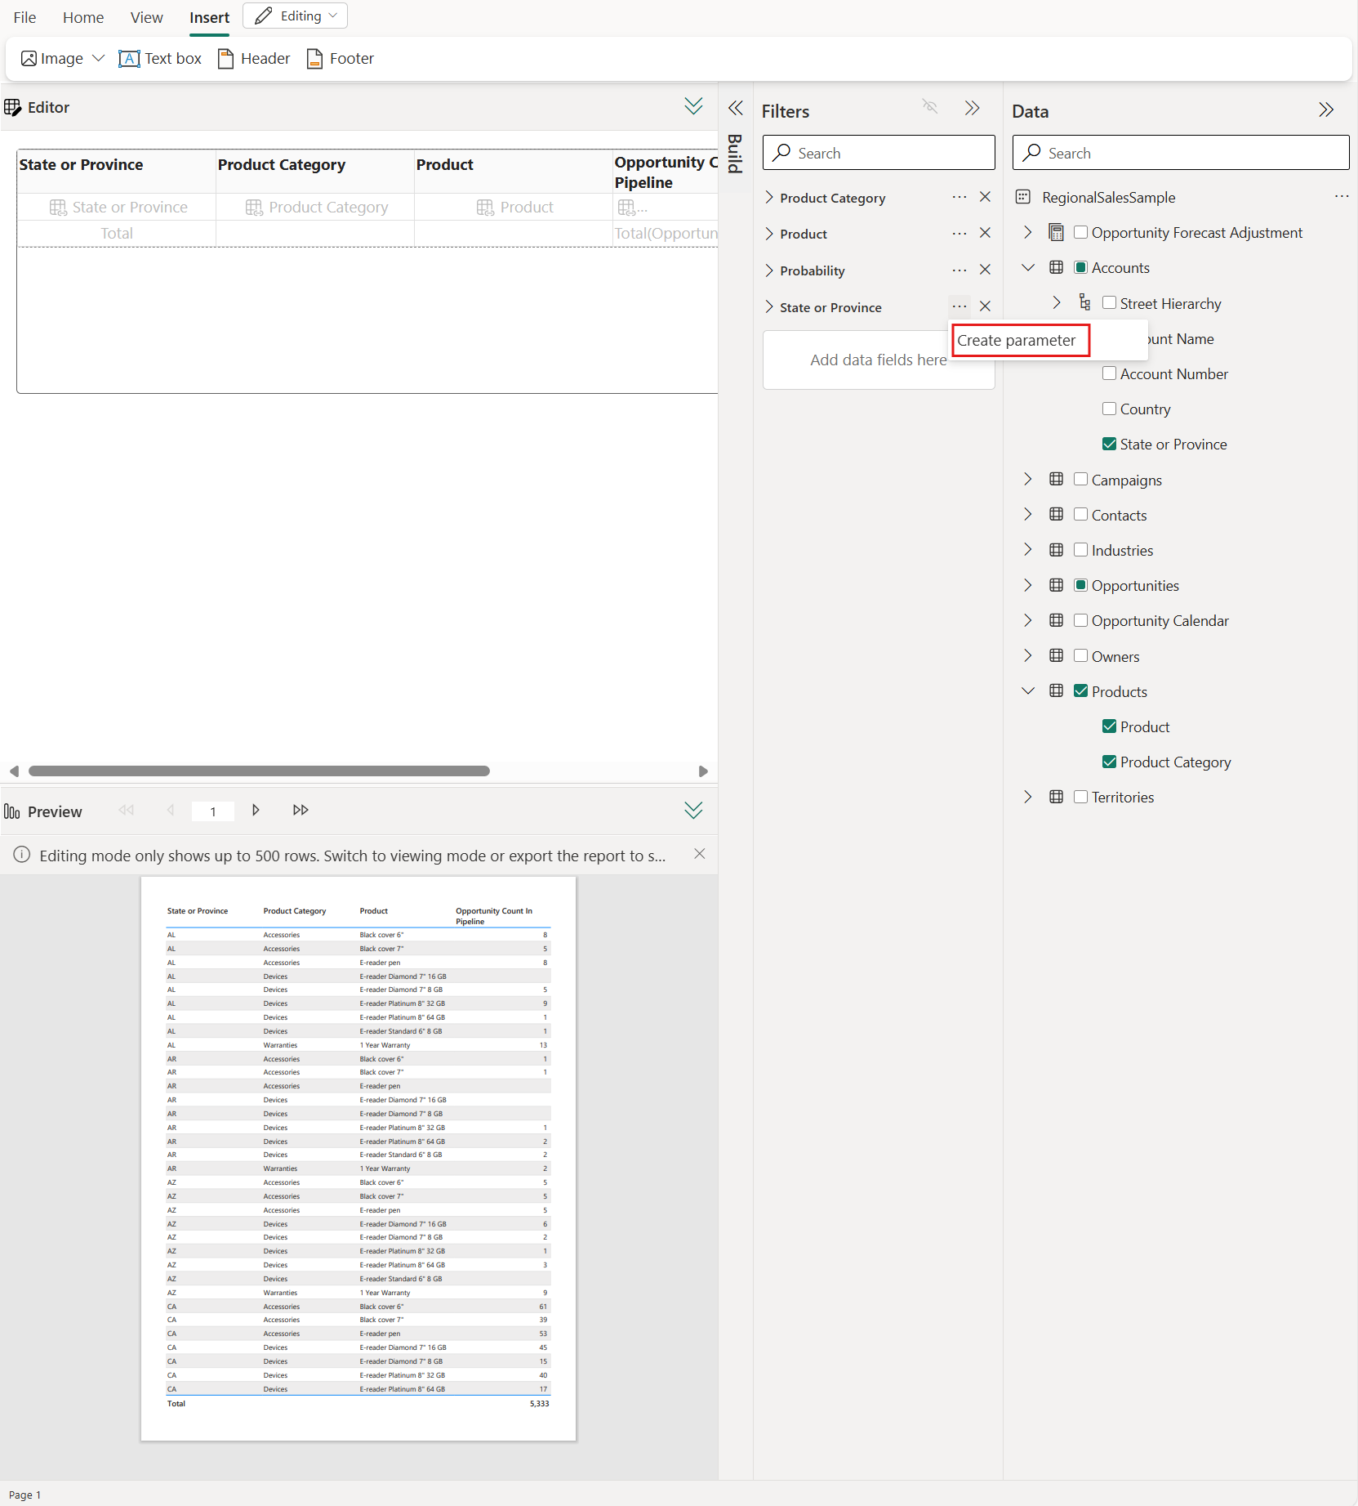This screenshot has height=1506, width=1358.
Task: Collapse the Data pane with double chevron
Action: (1325, 110)
